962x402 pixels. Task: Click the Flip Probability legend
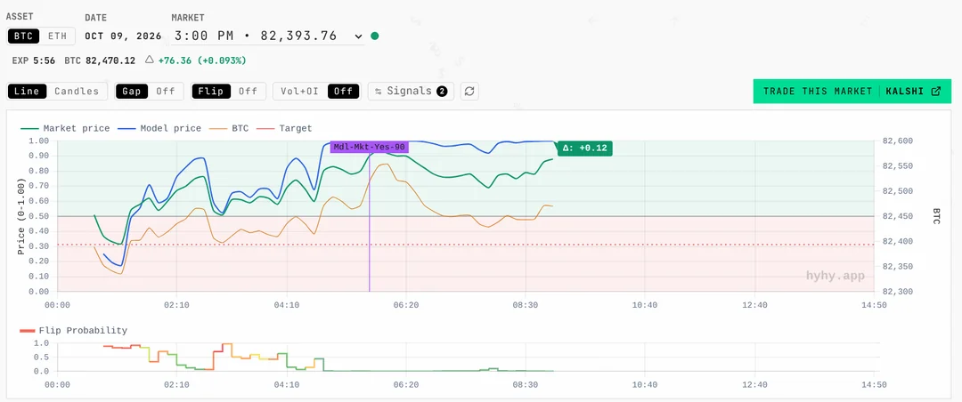[x=74, y=330]
